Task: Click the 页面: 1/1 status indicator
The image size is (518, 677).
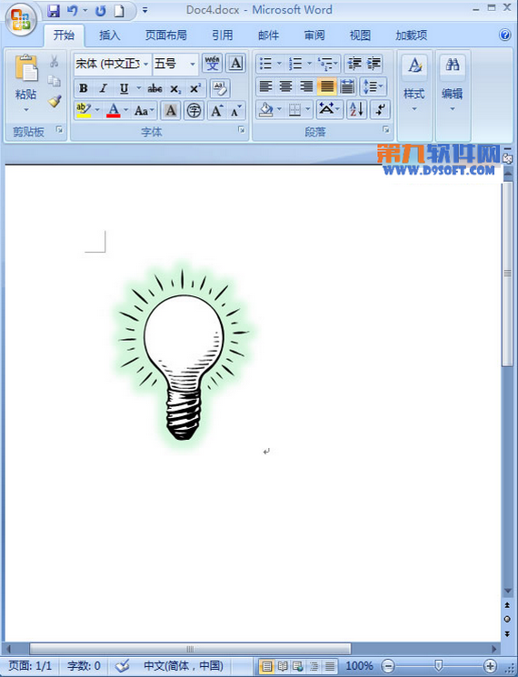Action: 29,666
